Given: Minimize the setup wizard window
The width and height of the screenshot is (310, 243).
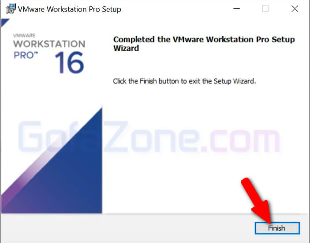Looking at the screenshot, I should [x=236, y=9].
